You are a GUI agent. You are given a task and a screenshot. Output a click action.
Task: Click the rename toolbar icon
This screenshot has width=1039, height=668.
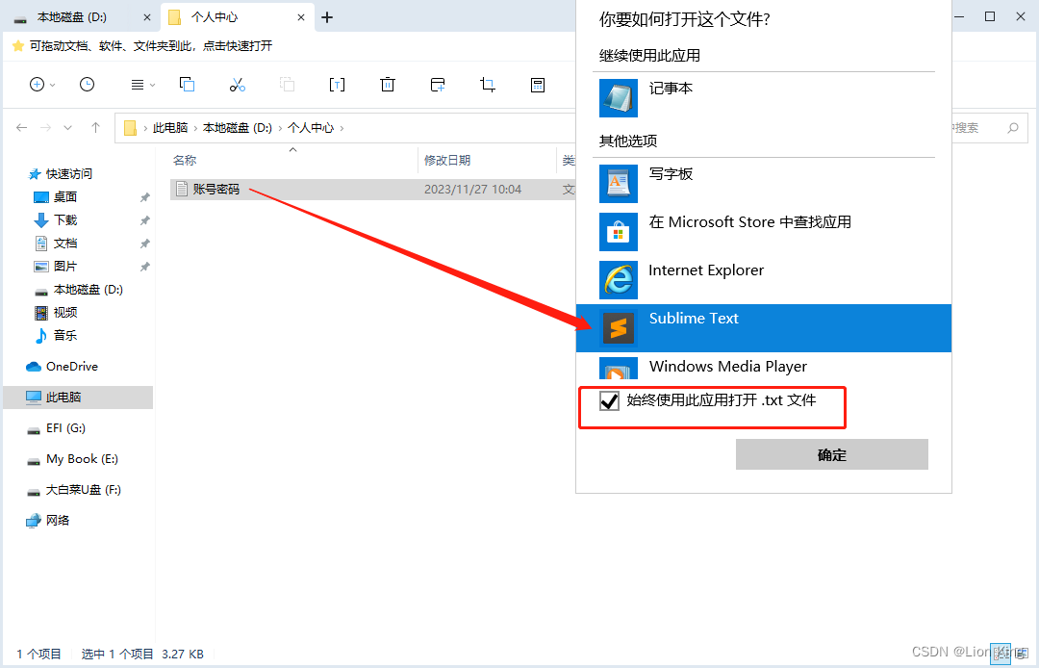pos(338,84)
